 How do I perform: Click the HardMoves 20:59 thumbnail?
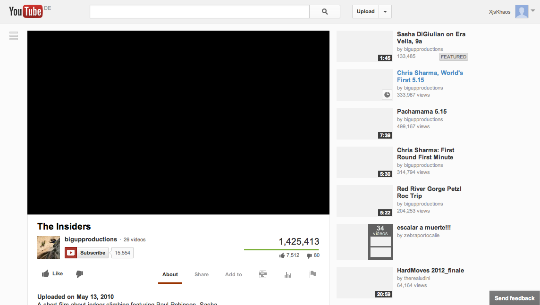[x=365, y=283]
